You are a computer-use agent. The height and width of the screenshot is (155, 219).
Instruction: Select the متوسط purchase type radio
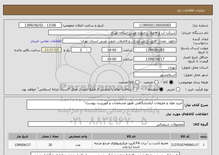click(x=161, y=89)
